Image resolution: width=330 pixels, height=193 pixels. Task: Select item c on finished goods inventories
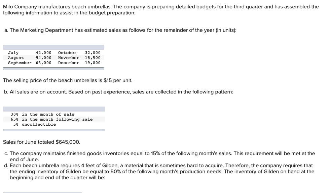click(159, 156)
